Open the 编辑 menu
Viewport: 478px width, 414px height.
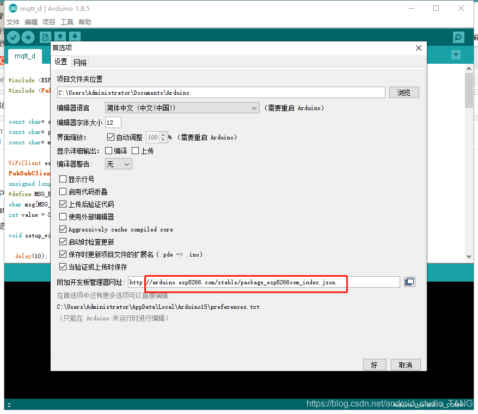31,22
